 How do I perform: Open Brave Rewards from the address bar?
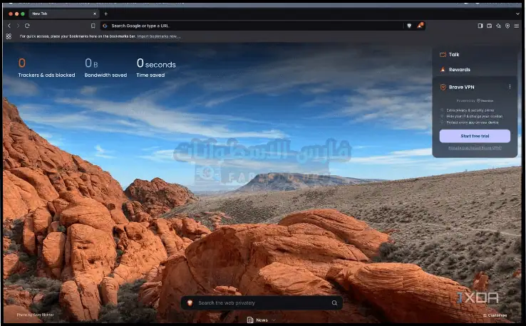[x=421, y=26]
